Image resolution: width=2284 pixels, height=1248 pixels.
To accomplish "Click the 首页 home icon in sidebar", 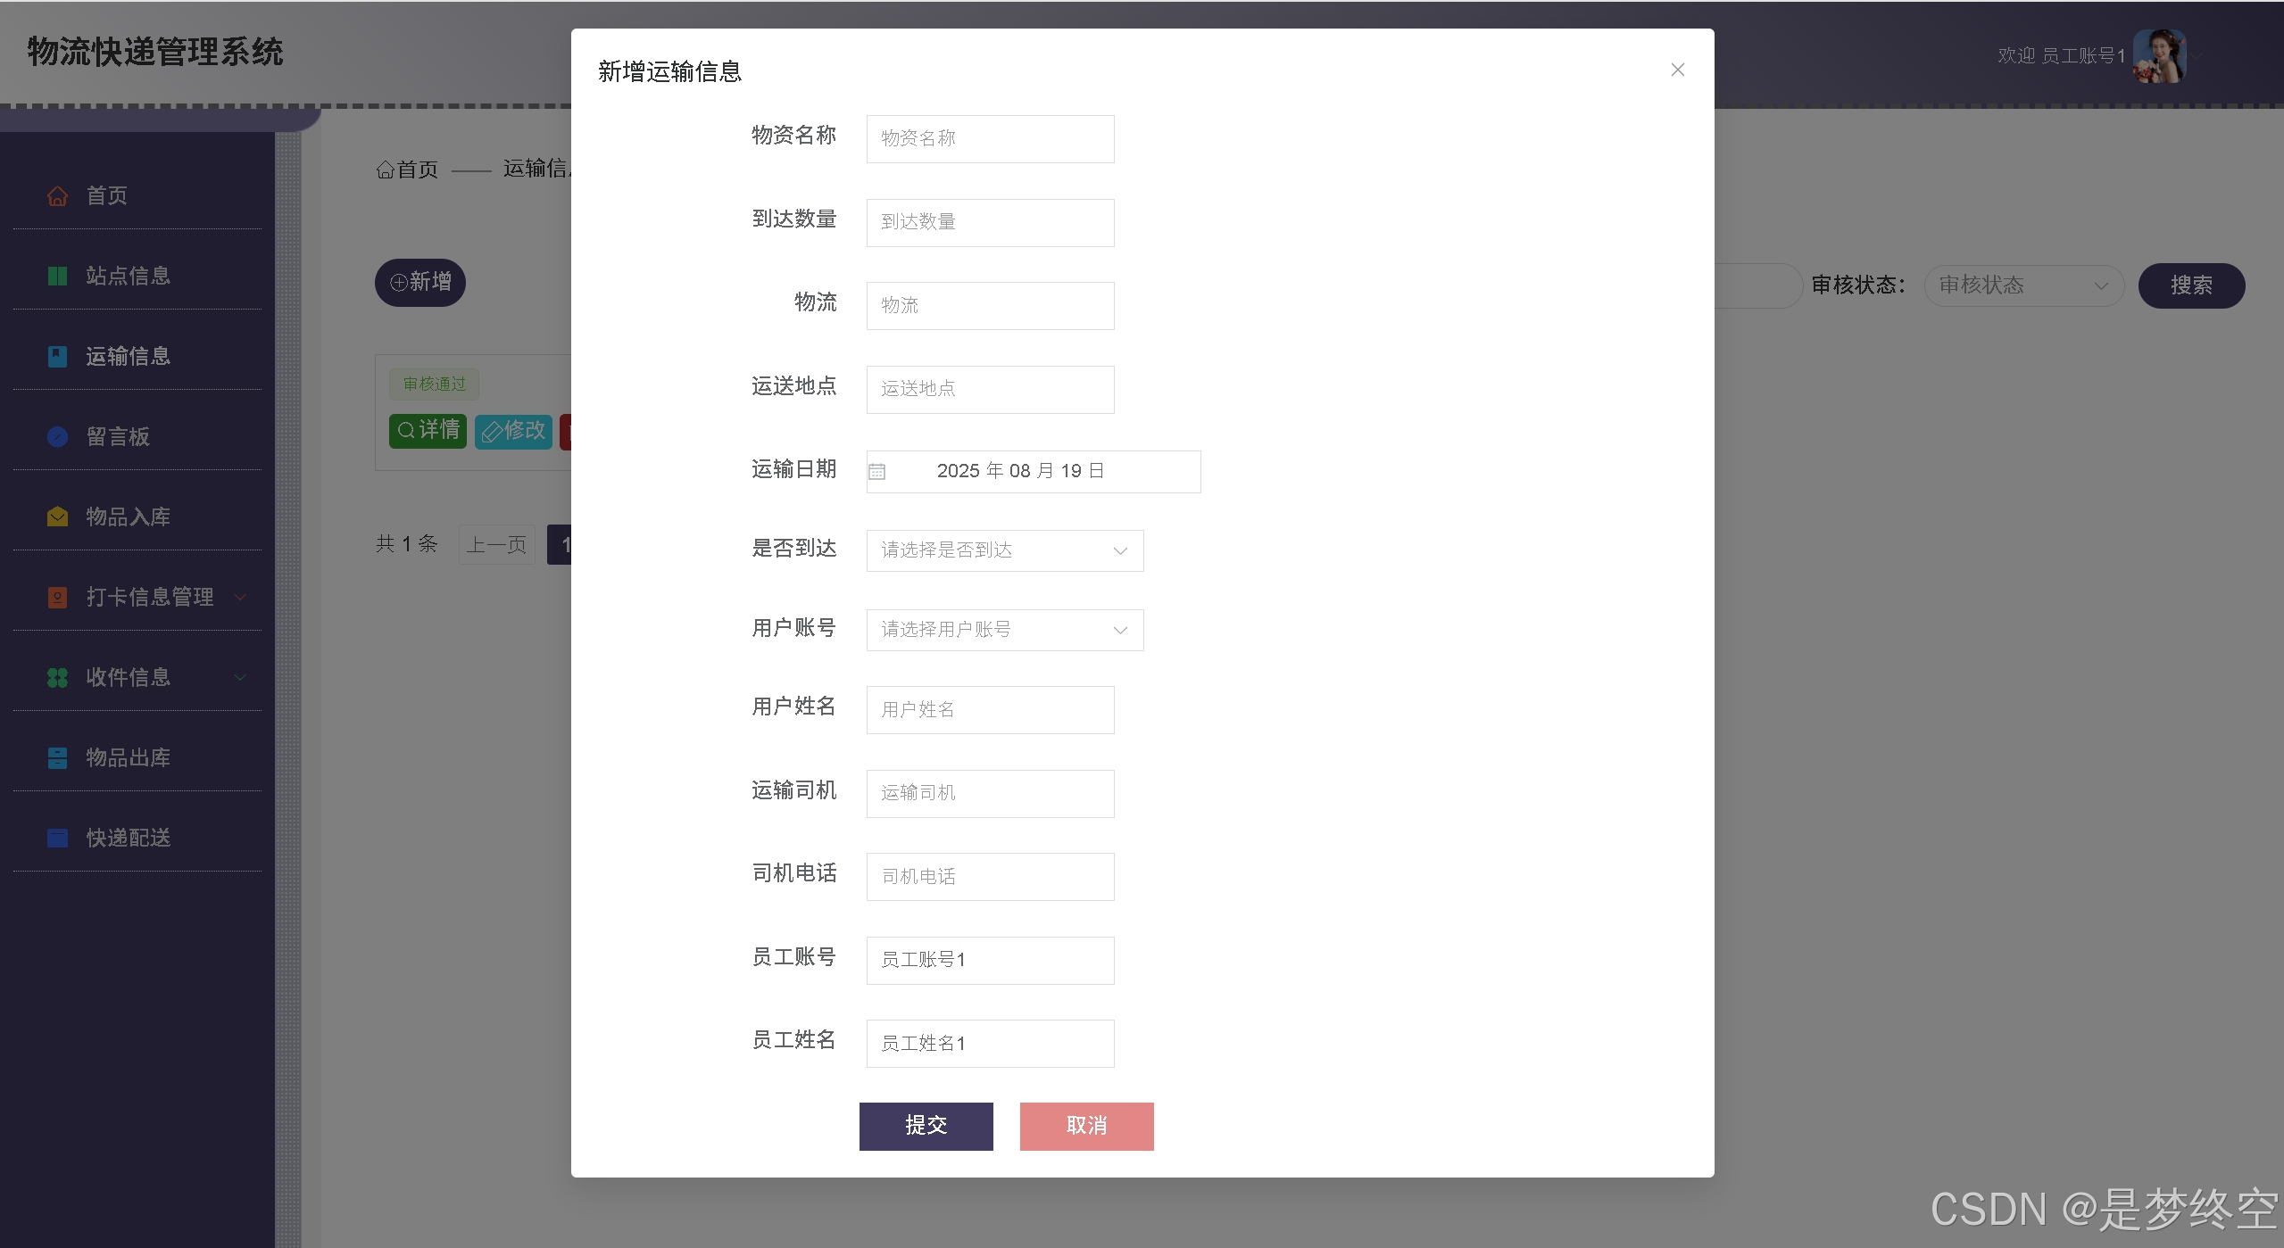I will 57,195.
